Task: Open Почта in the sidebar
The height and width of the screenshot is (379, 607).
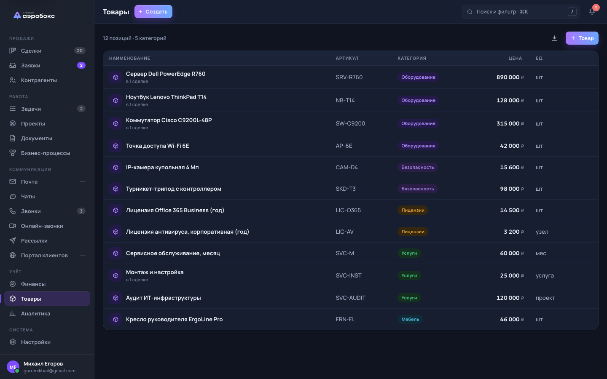Action: (x=47, y=181)
